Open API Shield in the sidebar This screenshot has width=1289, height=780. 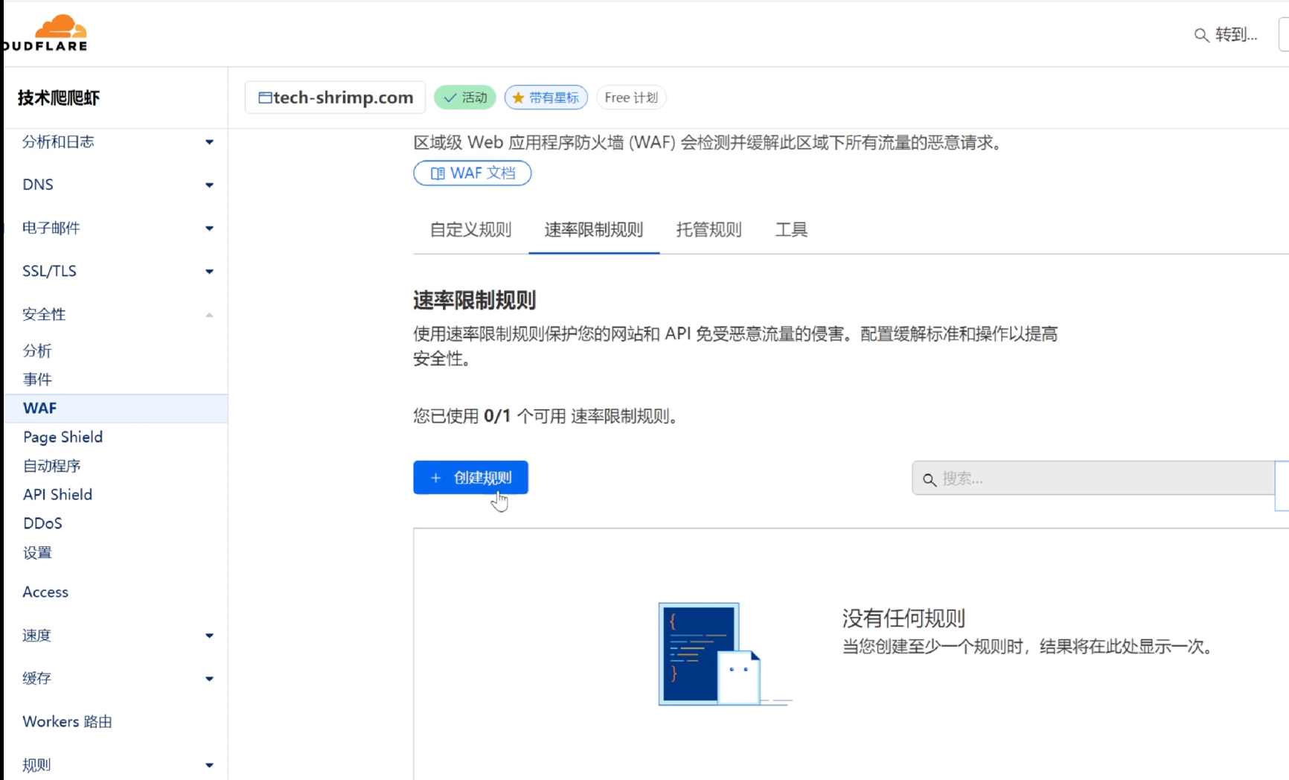coord(57,494)
